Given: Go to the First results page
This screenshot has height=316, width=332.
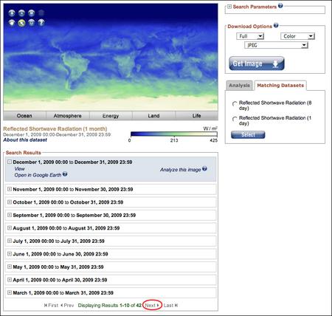Looking at the screenshot, I should (51, 305).
